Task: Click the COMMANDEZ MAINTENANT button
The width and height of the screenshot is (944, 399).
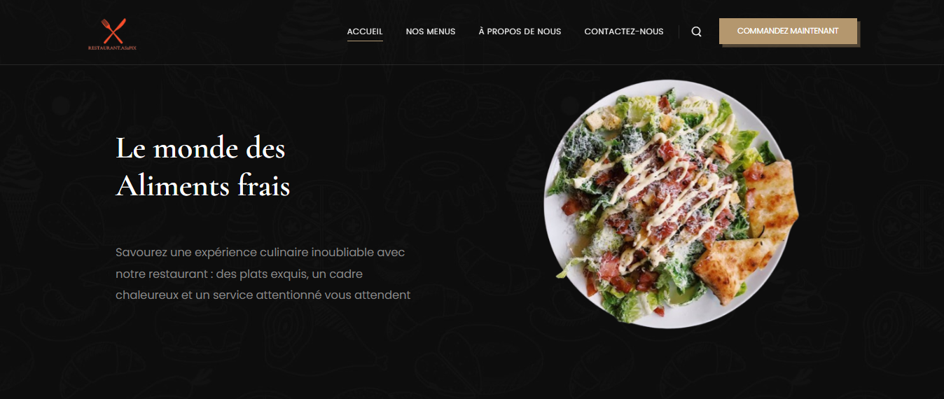Action: (788, 31)
